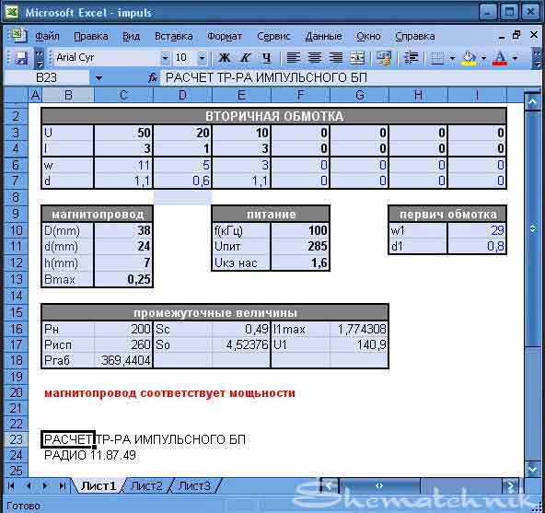Click the fx insert function button
Viewport: 545px width, 513px height.
[153, 77]
